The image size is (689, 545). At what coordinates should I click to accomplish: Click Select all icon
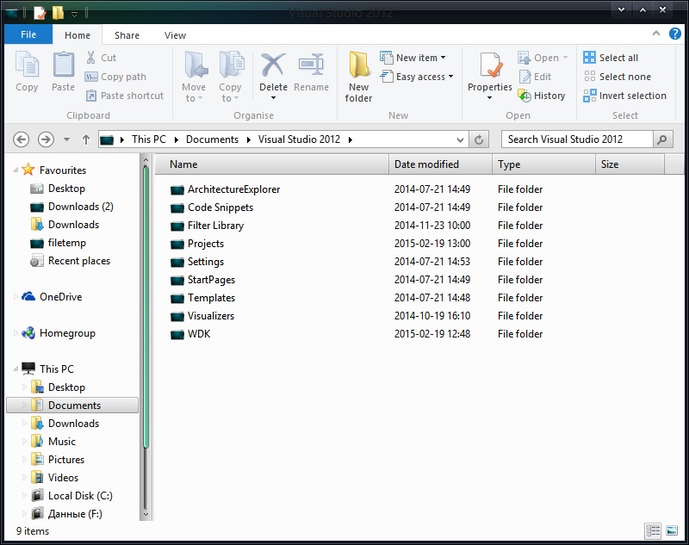pos(589,58)
